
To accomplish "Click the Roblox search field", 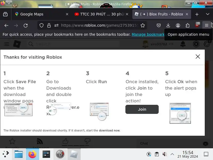I will click(73, 44).
